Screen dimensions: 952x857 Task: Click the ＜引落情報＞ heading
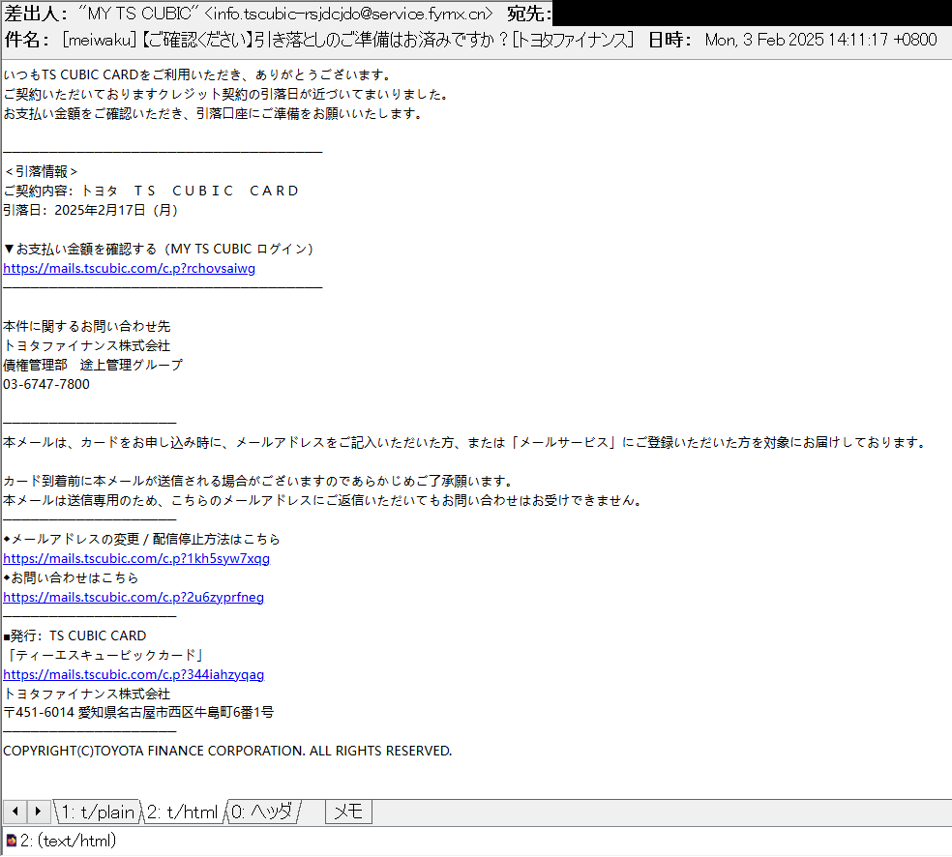[x=42, y=172]
